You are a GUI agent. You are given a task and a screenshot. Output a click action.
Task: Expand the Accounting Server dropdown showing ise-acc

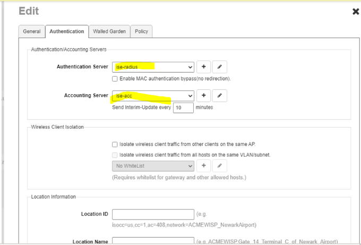(153, 96)
